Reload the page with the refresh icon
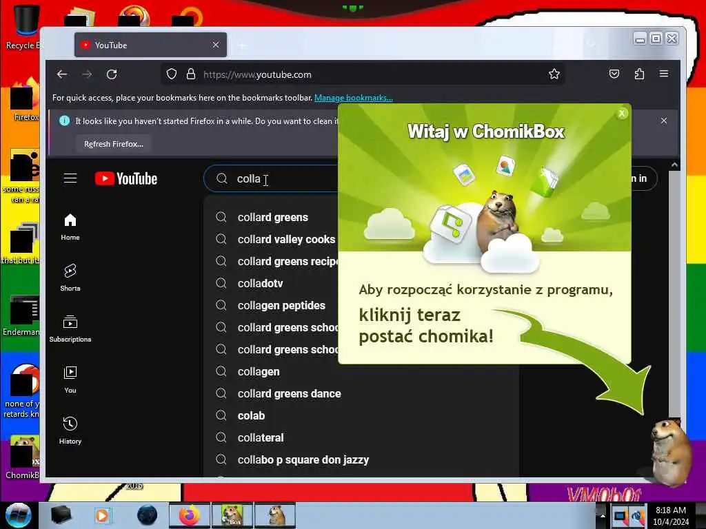The width and height of the screenshot is (706, 529). tap(112, 74)
